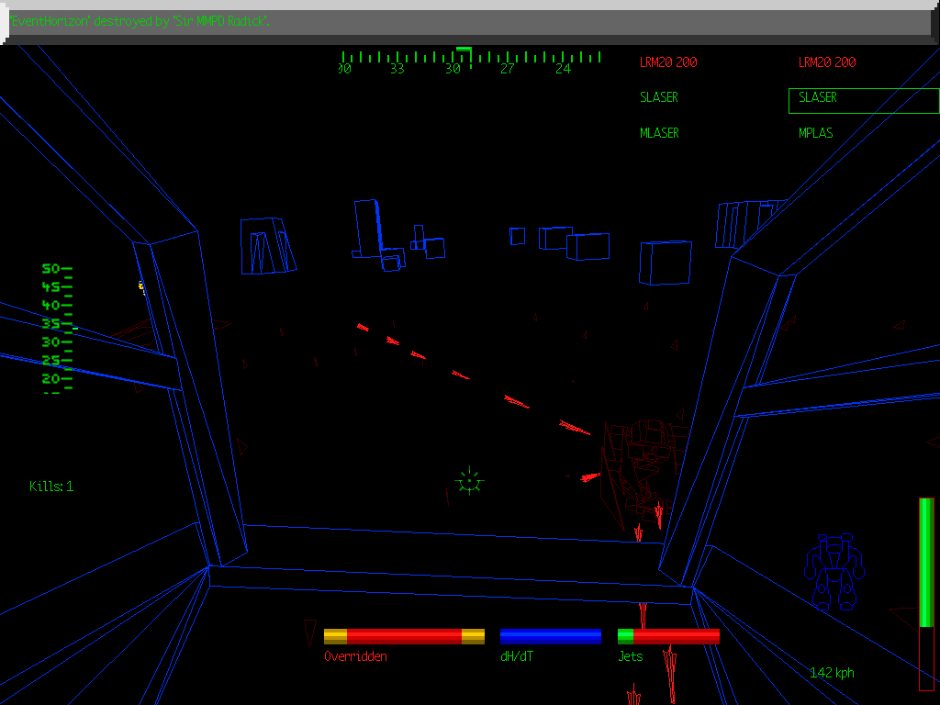Click the green targeting crosshair reticle
The height and width of the screenshot is (705, 940).
469,480
